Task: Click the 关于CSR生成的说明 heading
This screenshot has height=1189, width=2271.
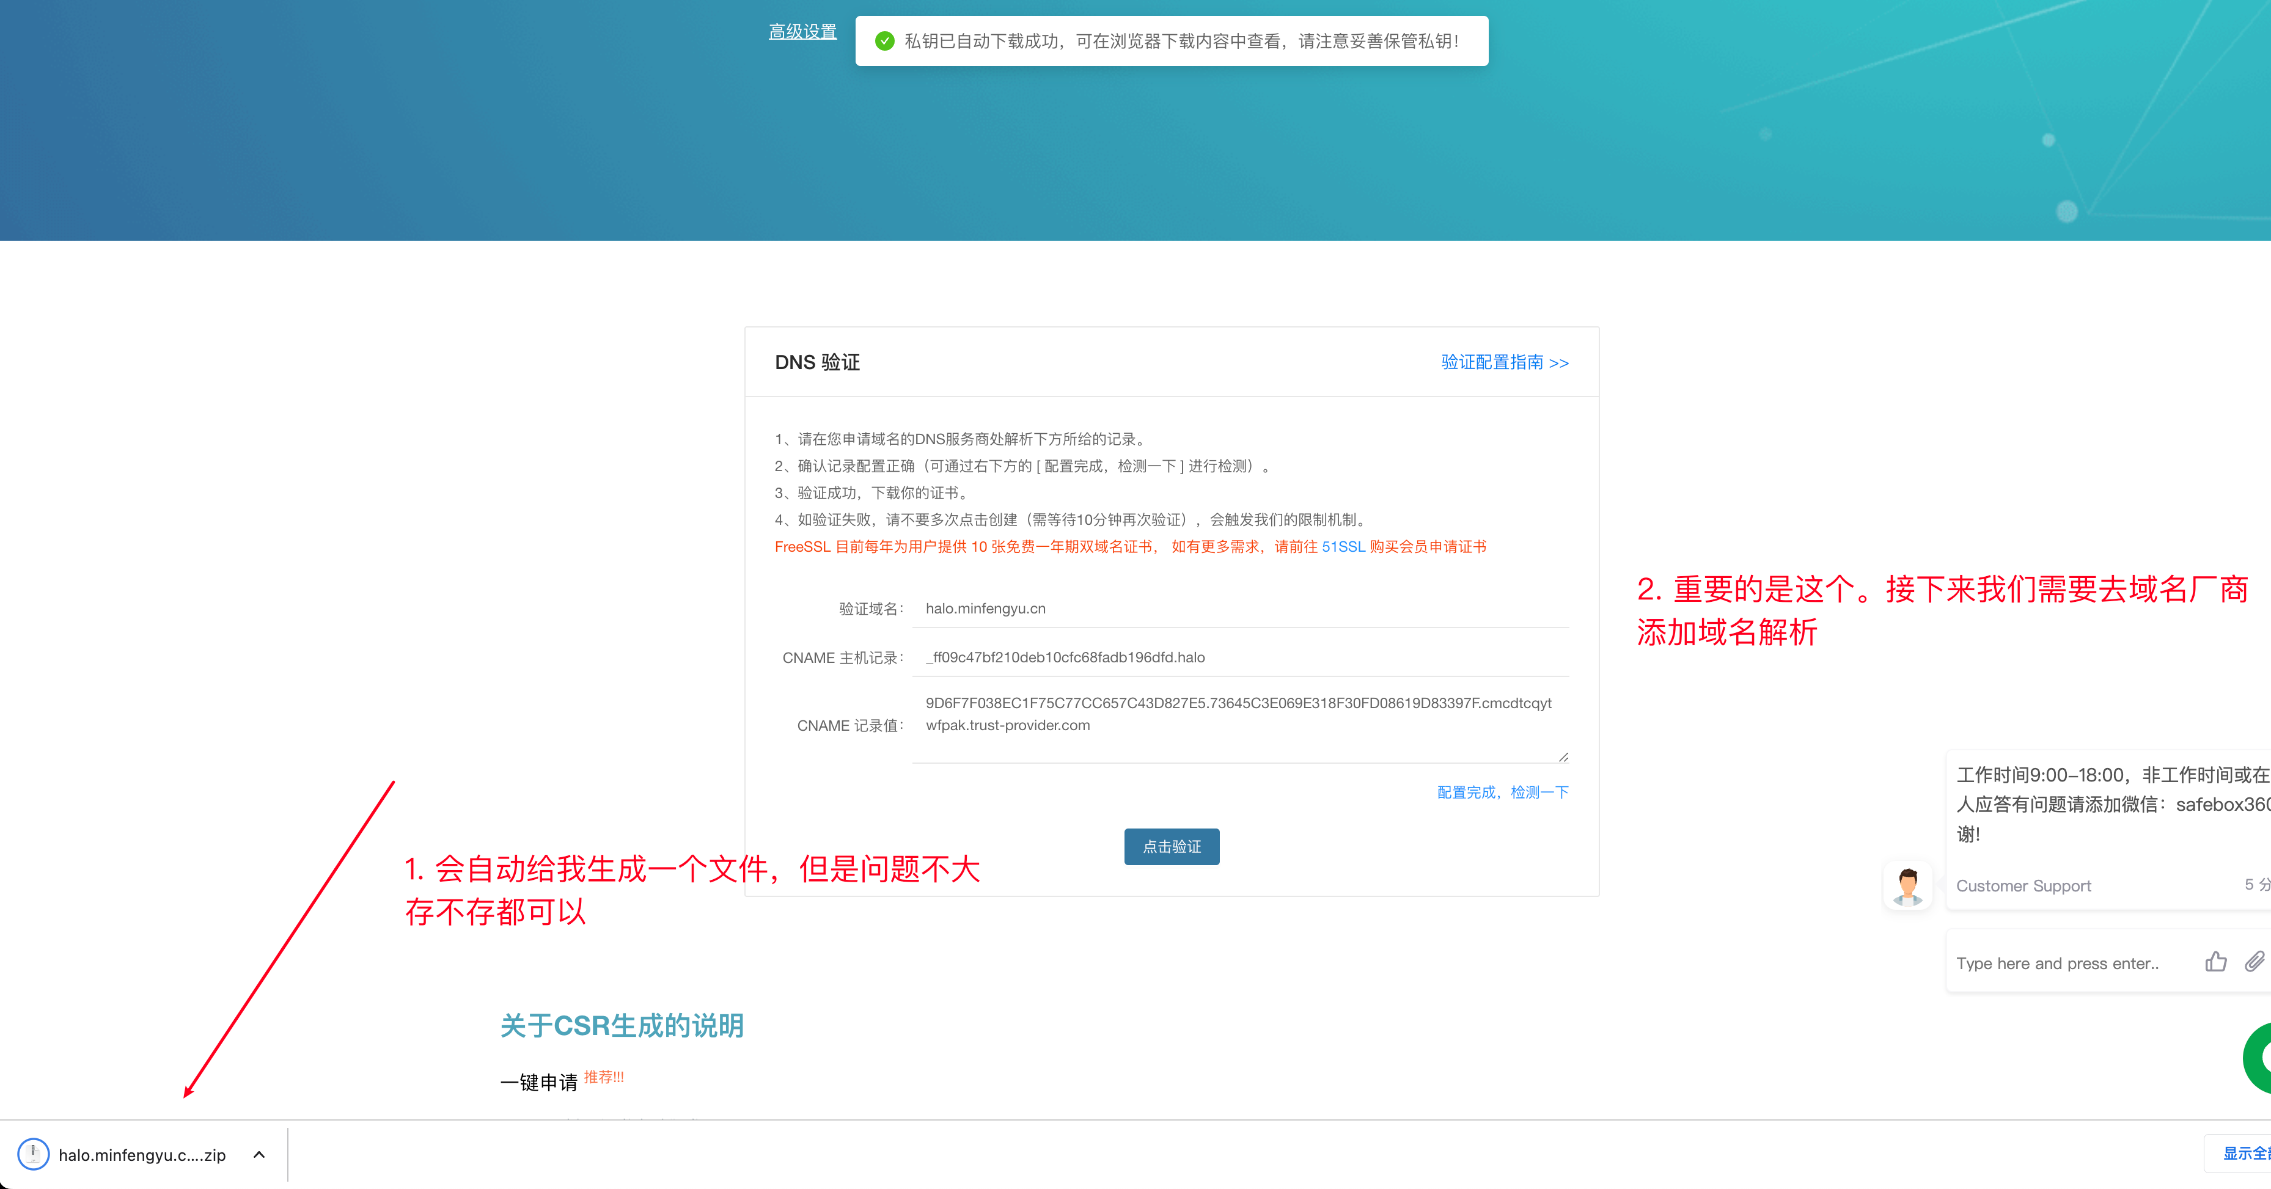Action: 622,1025
